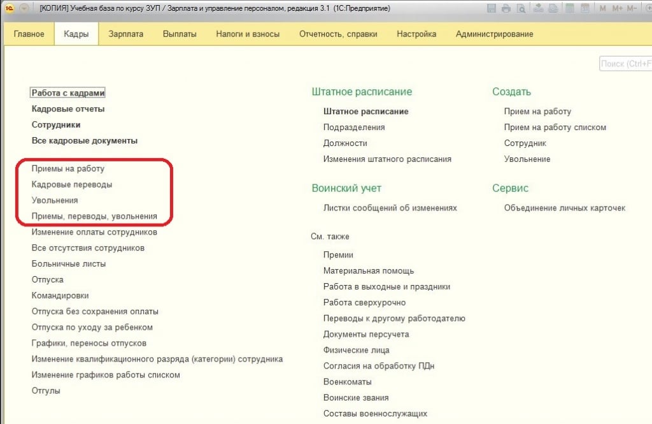Open the Увольнения list on the left

[x=55, y=200]
